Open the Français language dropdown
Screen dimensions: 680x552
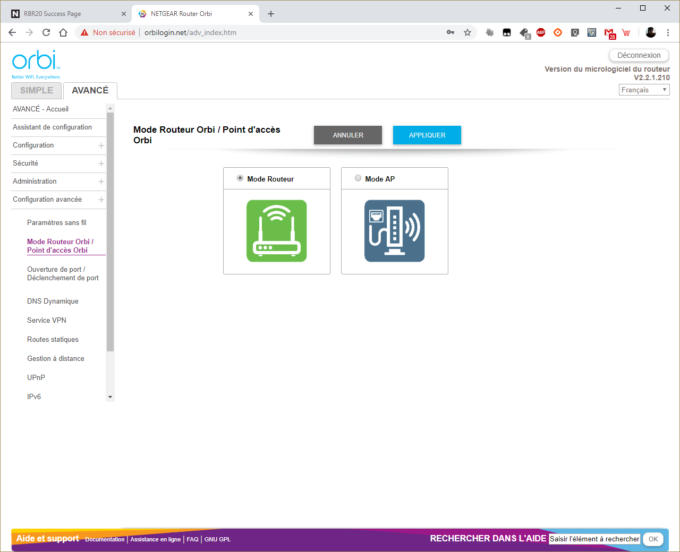pyautogui.click(x=644, y=90)
